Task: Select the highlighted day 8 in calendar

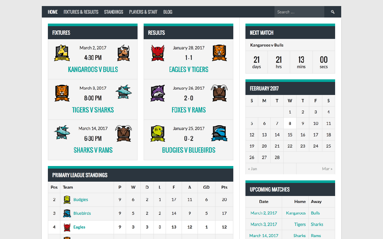Action: click(290, 123)
